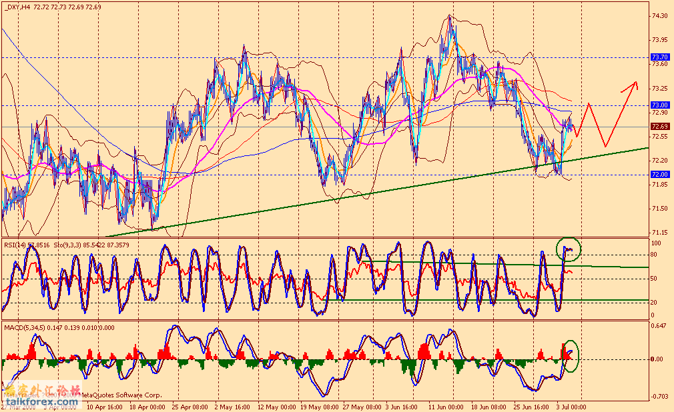
Task: Click the 25 Apr 08:00 date label
Action: tap(190, 407)
